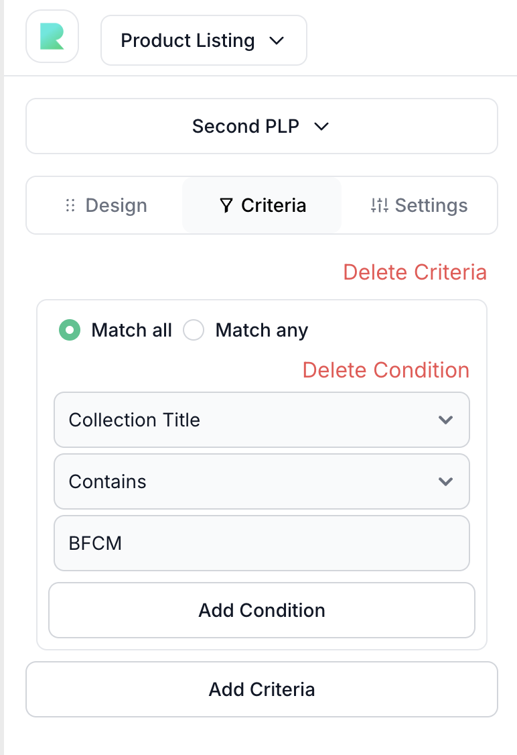
Task: Click the funnel icon on Criteria tab
Action: point(226,206)
